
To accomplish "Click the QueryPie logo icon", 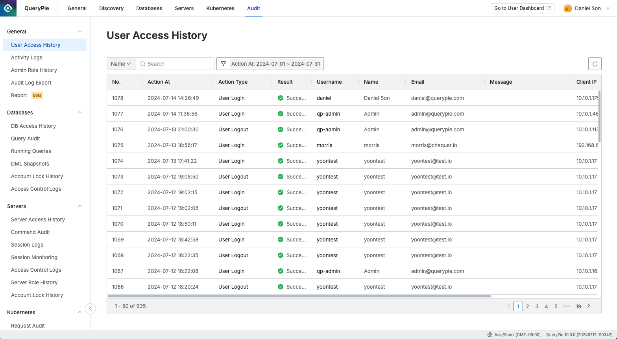I will pyautogui.click(x=8, y=8).
